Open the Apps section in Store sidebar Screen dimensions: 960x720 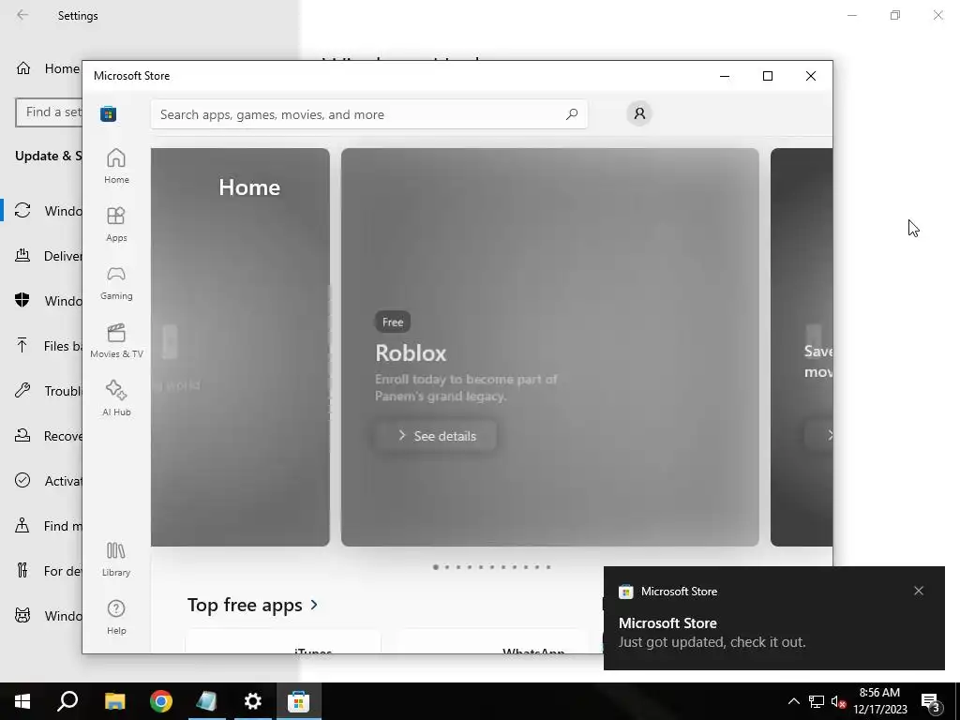116,224
